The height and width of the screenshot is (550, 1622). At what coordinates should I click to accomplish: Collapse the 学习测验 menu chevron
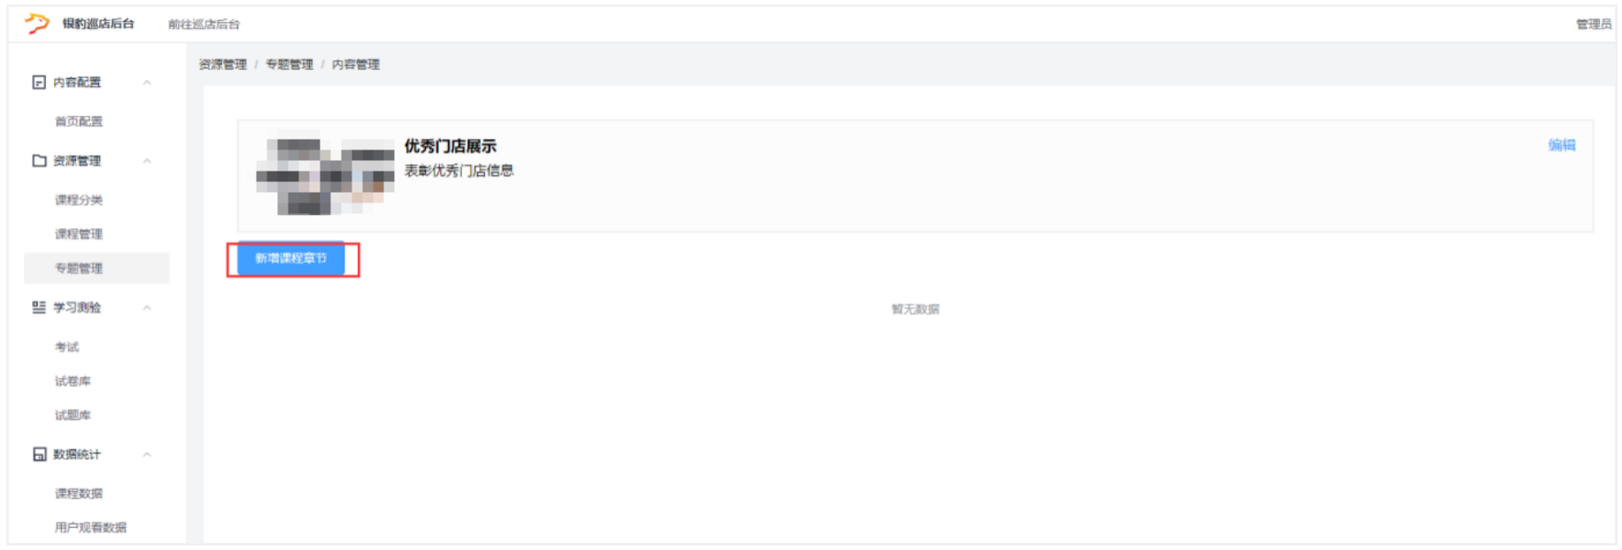147,308
